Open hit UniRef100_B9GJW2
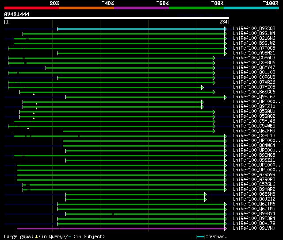Screen dimensions: 283x240 254,43
